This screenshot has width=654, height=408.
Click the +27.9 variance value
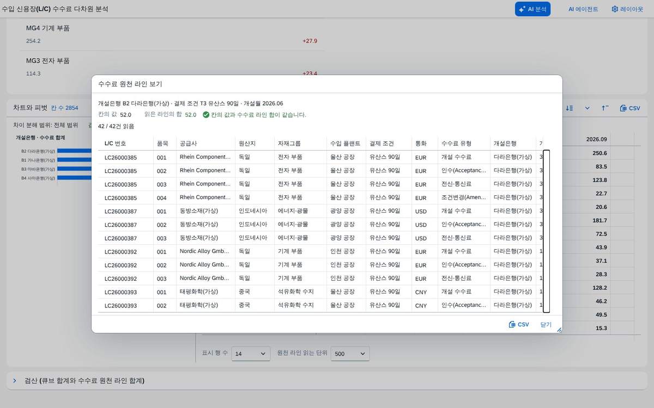click(x=310, y=41)
